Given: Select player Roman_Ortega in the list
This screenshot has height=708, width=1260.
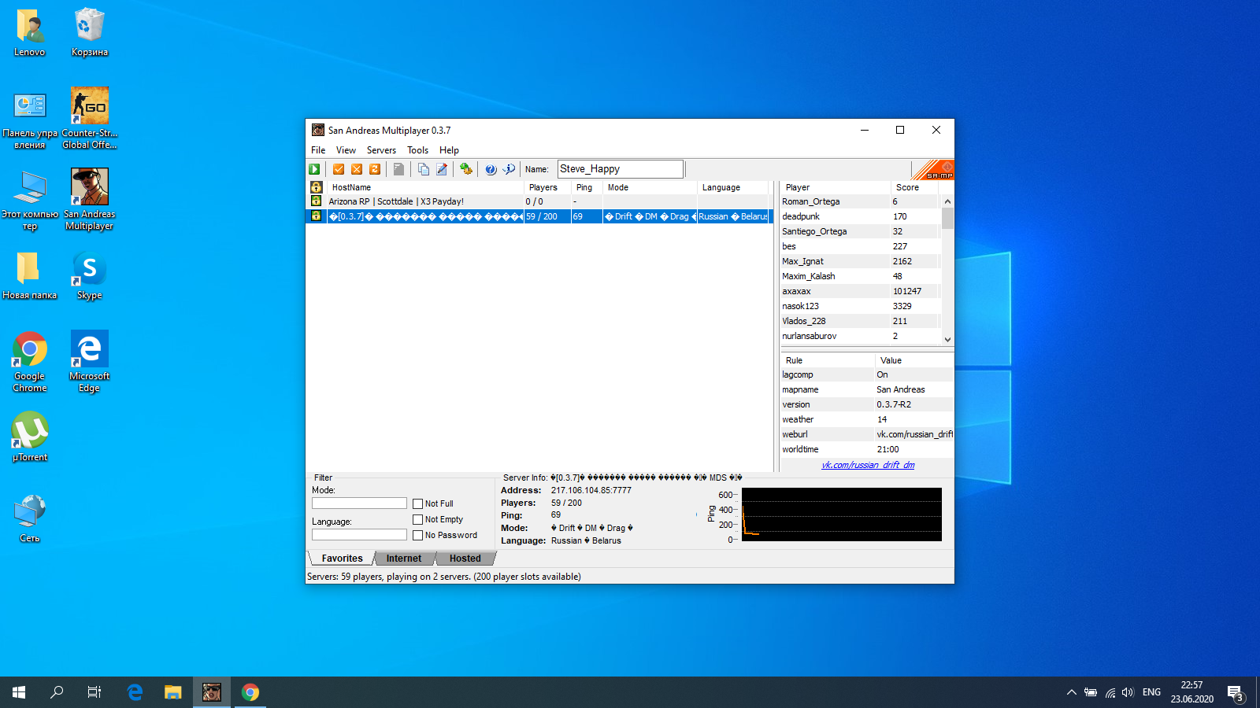Looking at the screenshot, I should coord(861,201).
